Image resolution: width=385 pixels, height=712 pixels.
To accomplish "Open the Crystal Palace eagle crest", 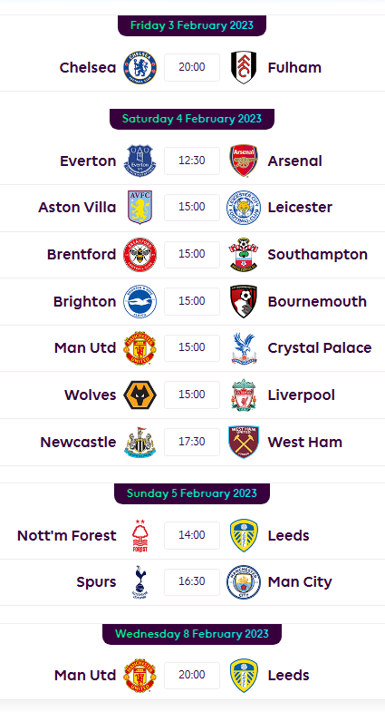I will click(244, 348).
